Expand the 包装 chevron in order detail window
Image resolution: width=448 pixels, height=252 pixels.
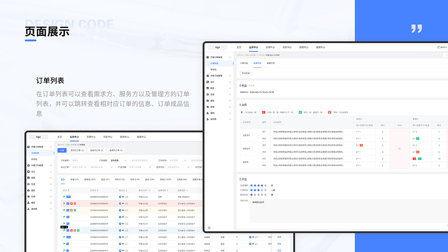230,94
